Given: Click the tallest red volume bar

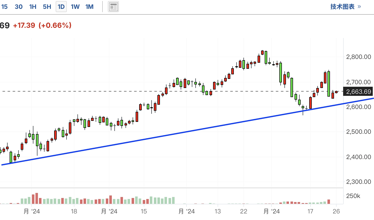Looking at the screenshot, I should coord(37,199).
